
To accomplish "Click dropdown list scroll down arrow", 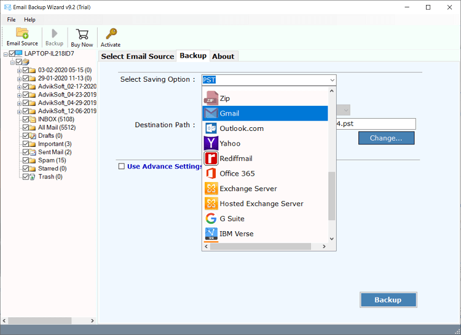I will [x=332, y=239].
